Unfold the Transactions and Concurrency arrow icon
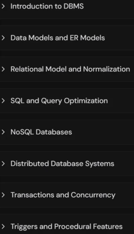Viewport: 134px width, 234px height. pyautogui.click(x=3, y=195)
